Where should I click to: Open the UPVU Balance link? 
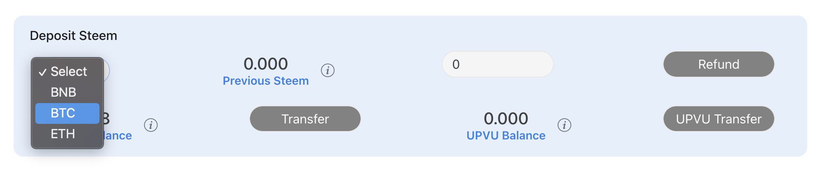pyautogui.click(x=505, y=136)
